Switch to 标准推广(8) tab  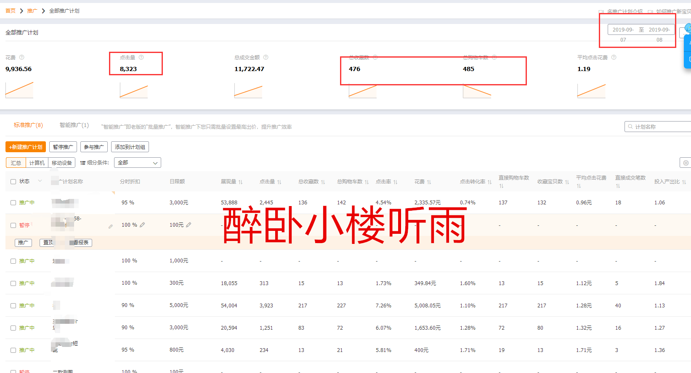[28, 125]
